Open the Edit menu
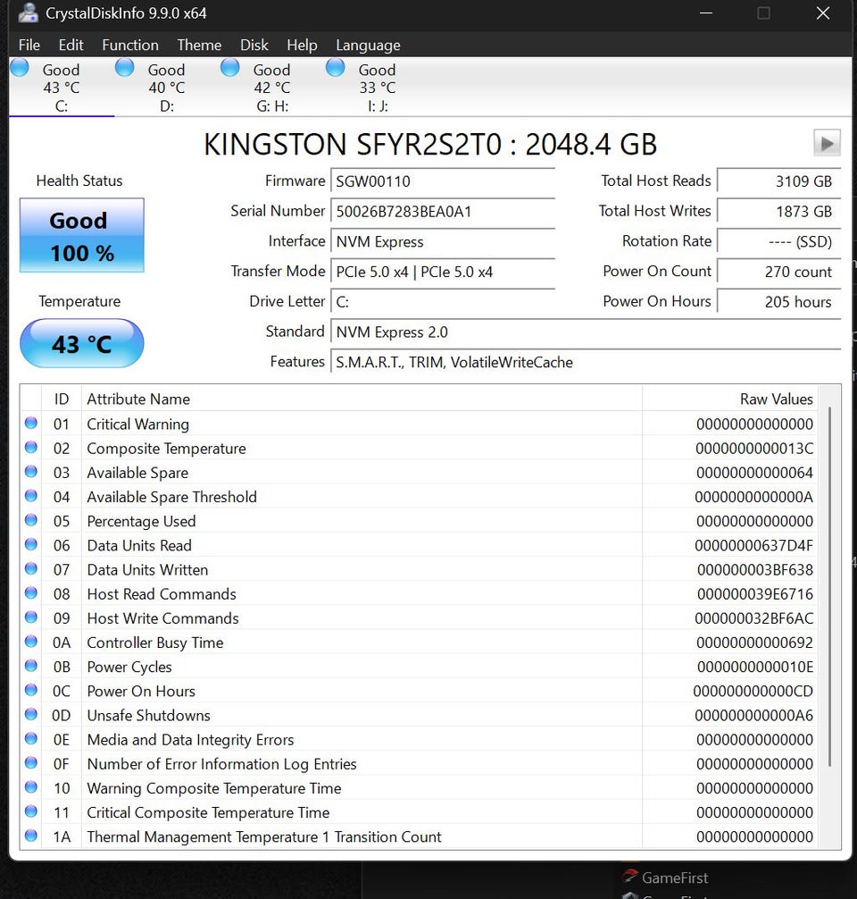The width and height of the screenshot is (857, 899). (71, 45)
